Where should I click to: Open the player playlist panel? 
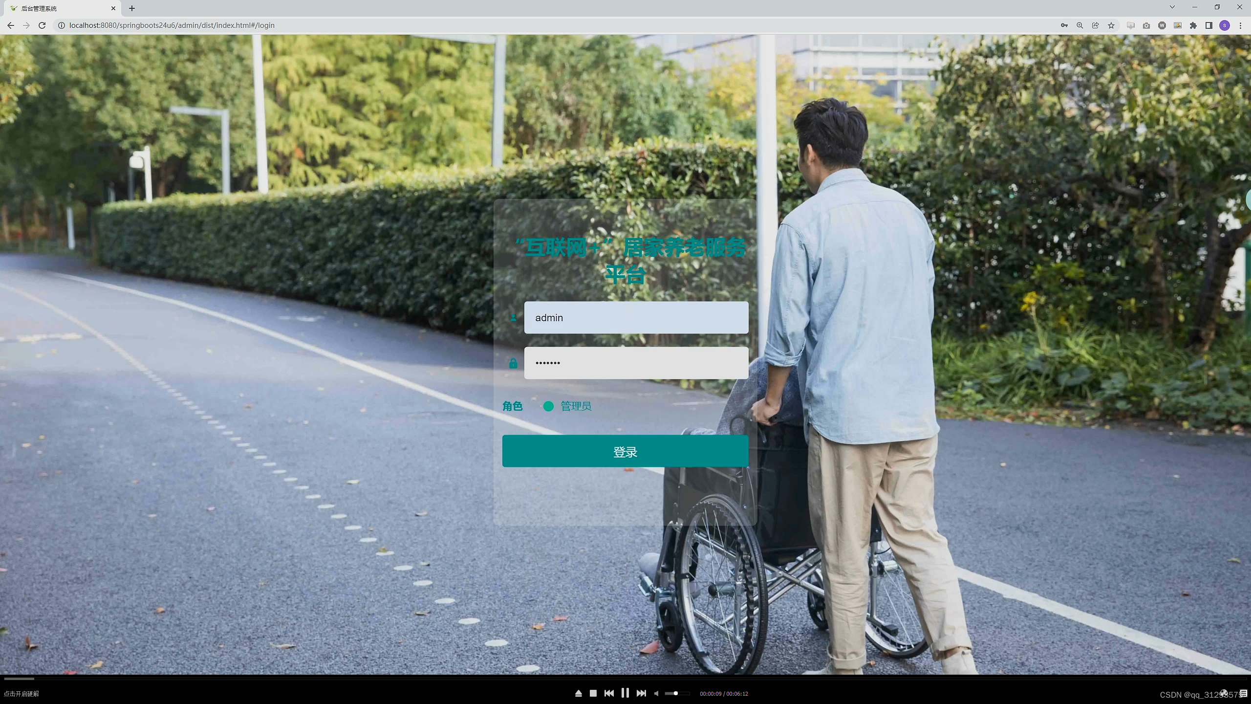tap(1244, 693)
